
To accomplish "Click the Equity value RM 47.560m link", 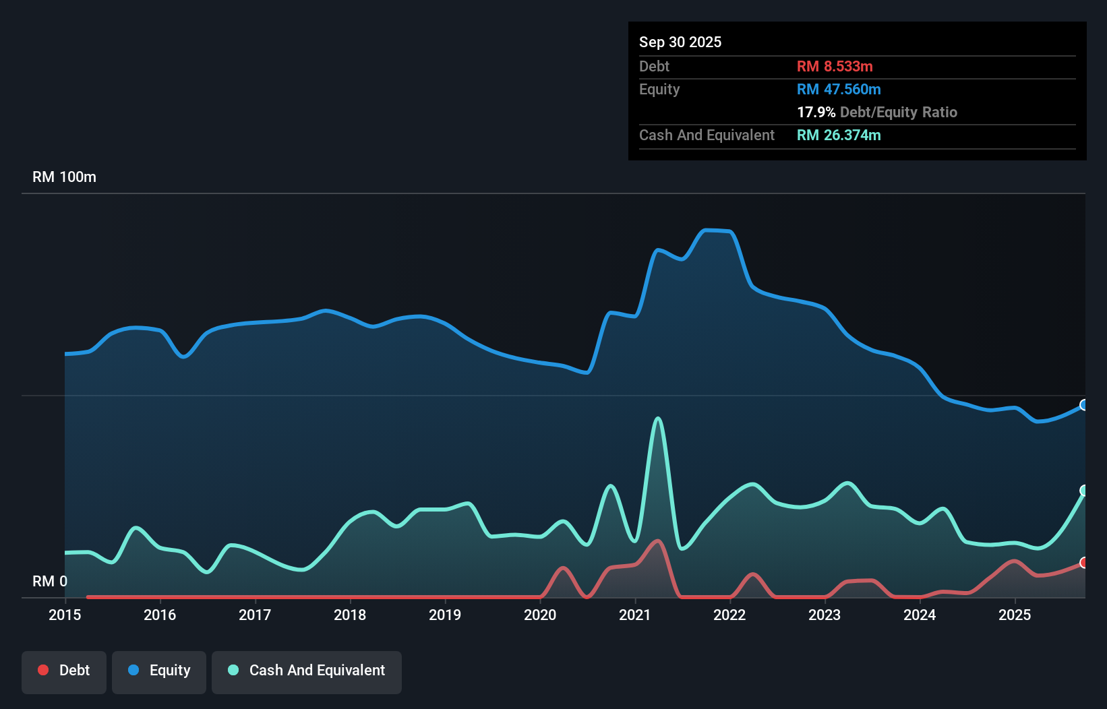I will tap(839, 89).
